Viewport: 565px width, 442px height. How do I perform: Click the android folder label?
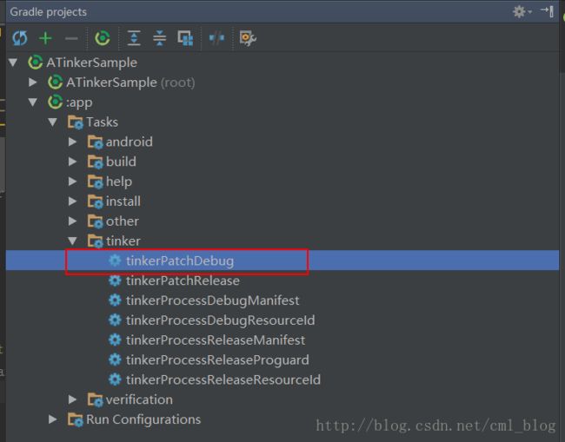tap(129, 142)
